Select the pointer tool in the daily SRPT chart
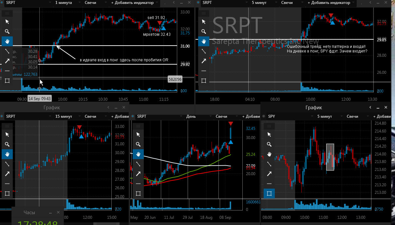This screenshot has width=395, height=225. pos(138,134)
